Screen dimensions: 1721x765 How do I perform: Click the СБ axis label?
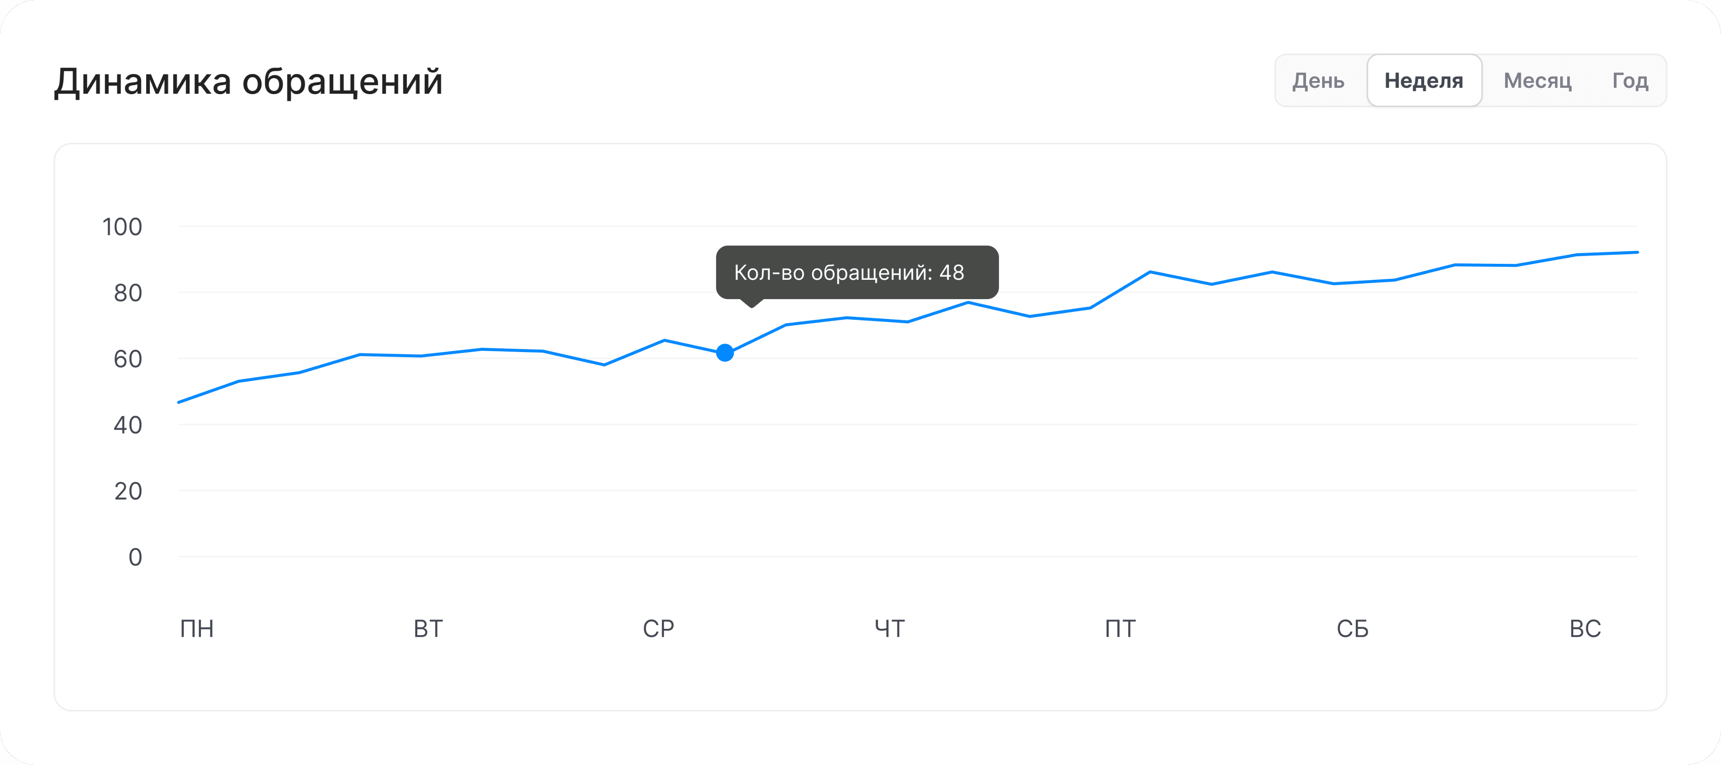click(x=1353, y=629)
